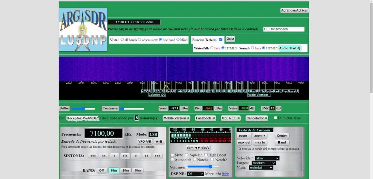Select the 20m band button
Screen dimensions: 373x179
coord(126,170)
